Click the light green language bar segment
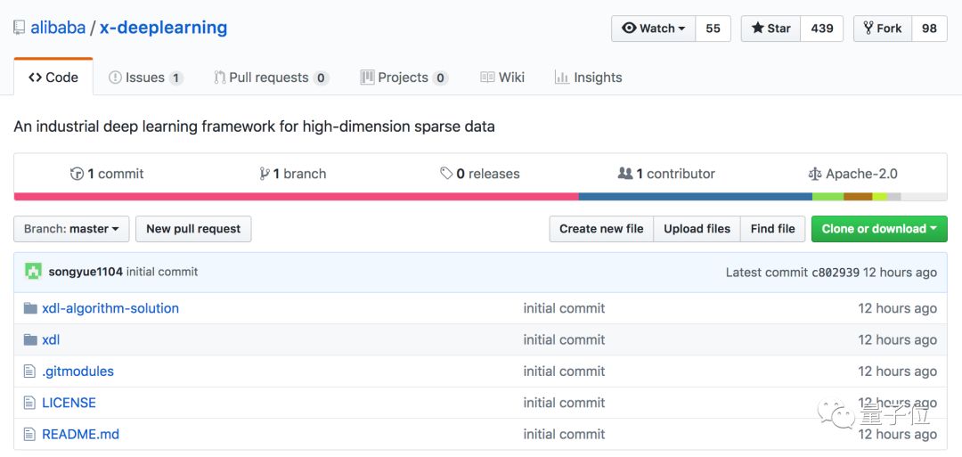The height and width of the screenshot is (457, 962). pos(827,196)
